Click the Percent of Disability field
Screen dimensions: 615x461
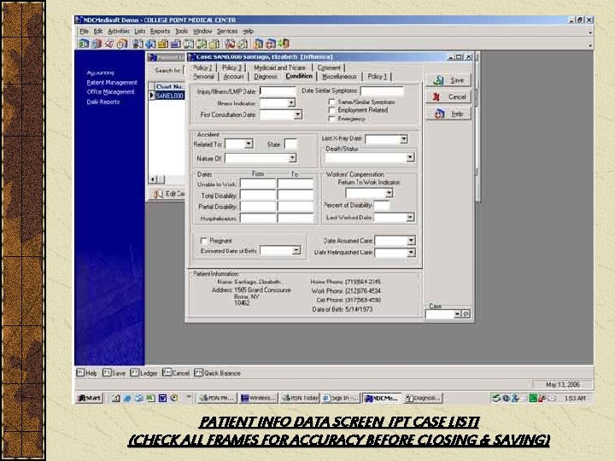pos(382,205)
